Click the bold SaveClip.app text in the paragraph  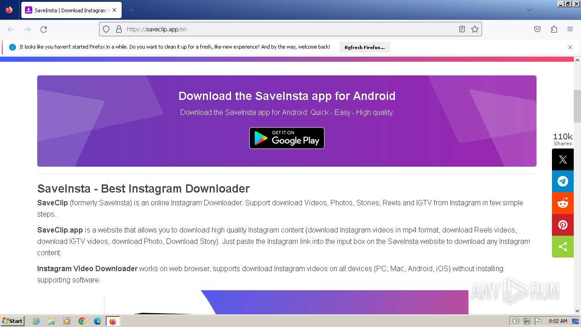click(x=60, y=230)
